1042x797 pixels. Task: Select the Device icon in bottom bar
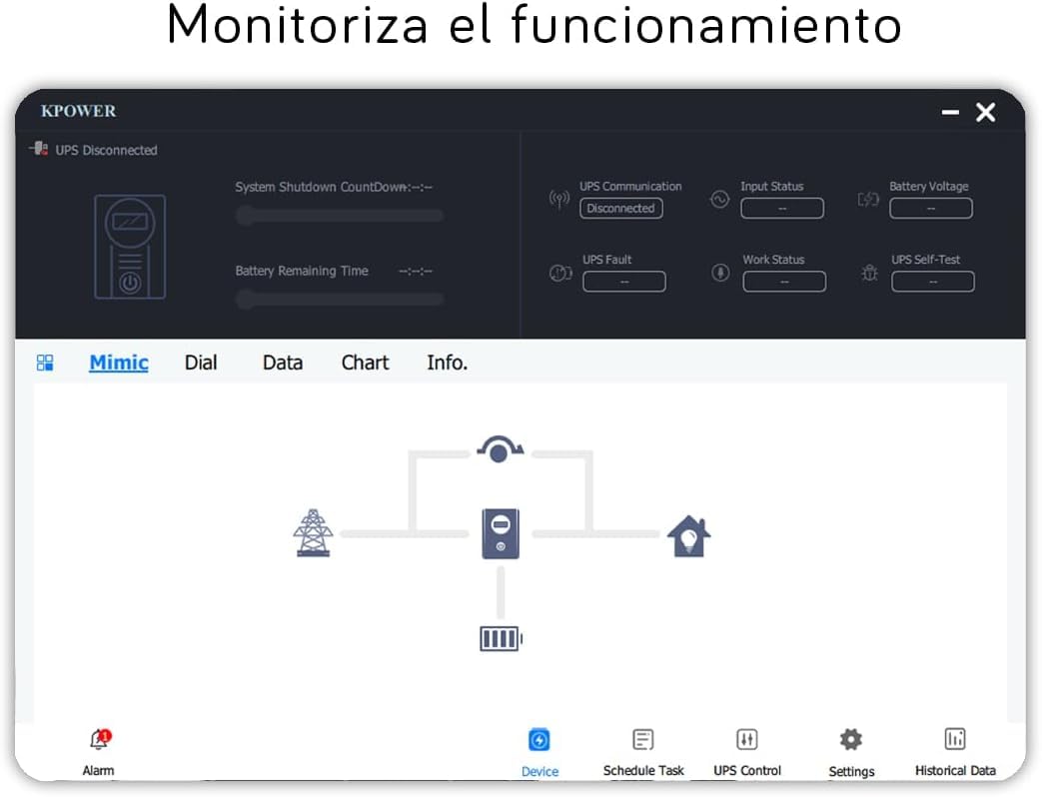point(538,739)
